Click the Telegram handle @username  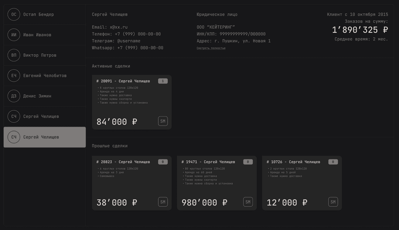click(x=129, y=41)
